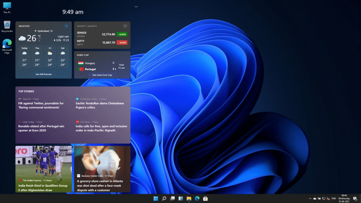Select the Search icon on taskbar
This screenshot has width=361, height=203.
(x=164, y=199)
